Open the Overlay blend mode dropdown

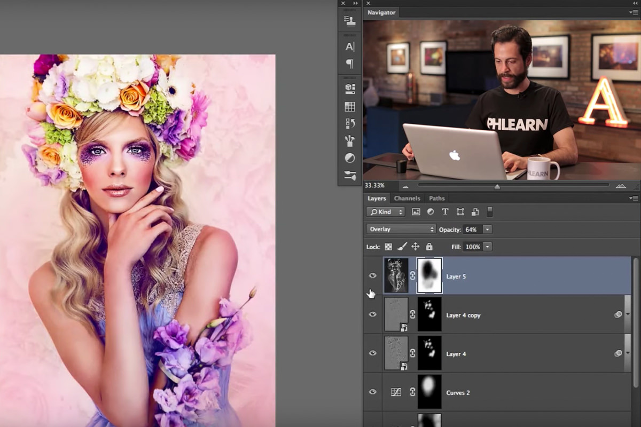click(401, 230)
